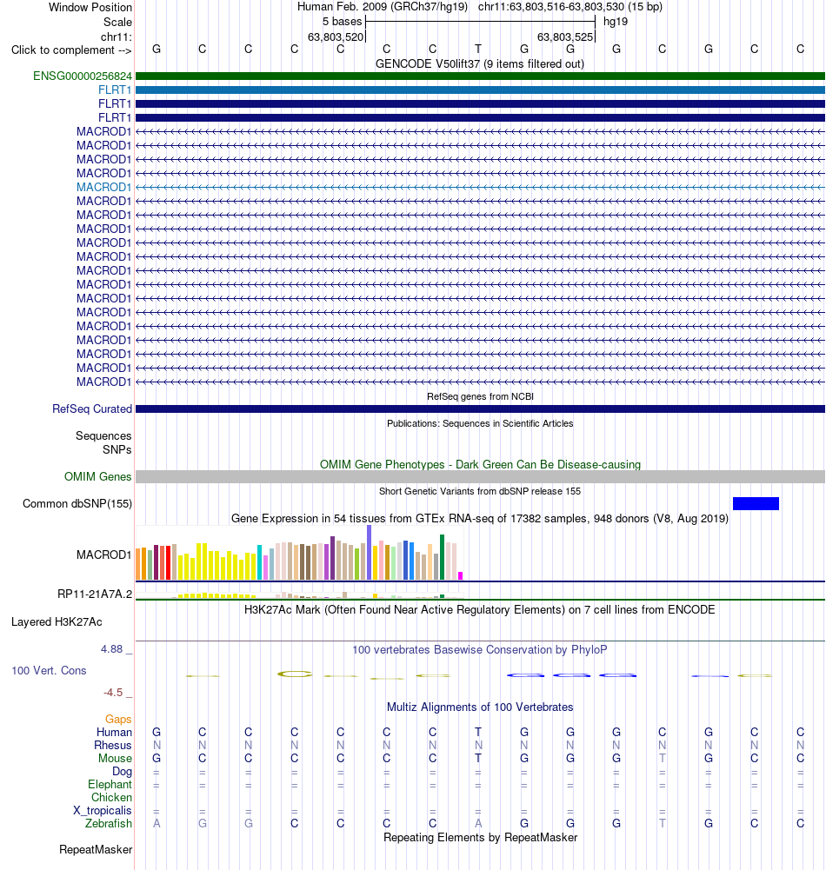Click the Common dbSNP(155) label
The height and width of the screenshot is (870, 826).
[x=77, y=504]
